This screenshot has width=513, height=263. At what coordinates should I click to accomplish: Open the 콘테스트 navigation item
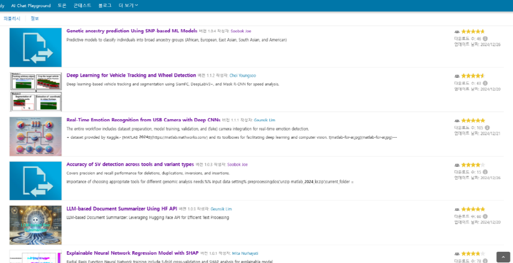point(83,5)
